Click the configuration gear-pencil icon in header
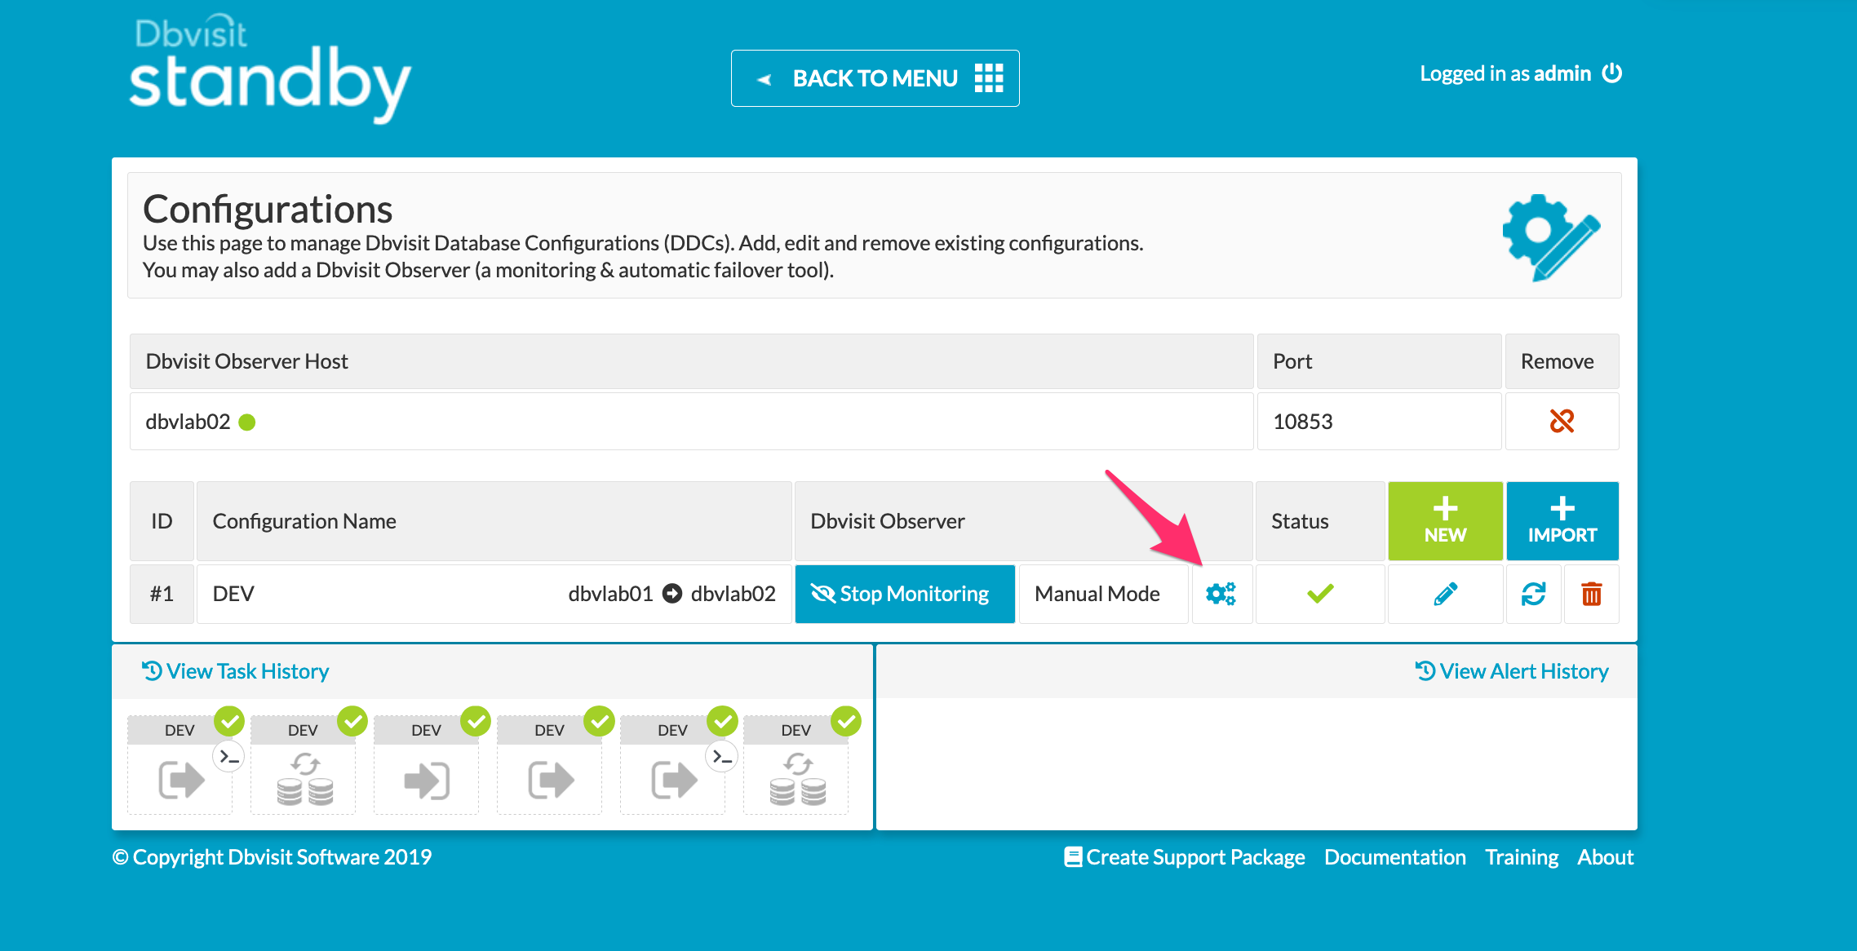 1551,237
